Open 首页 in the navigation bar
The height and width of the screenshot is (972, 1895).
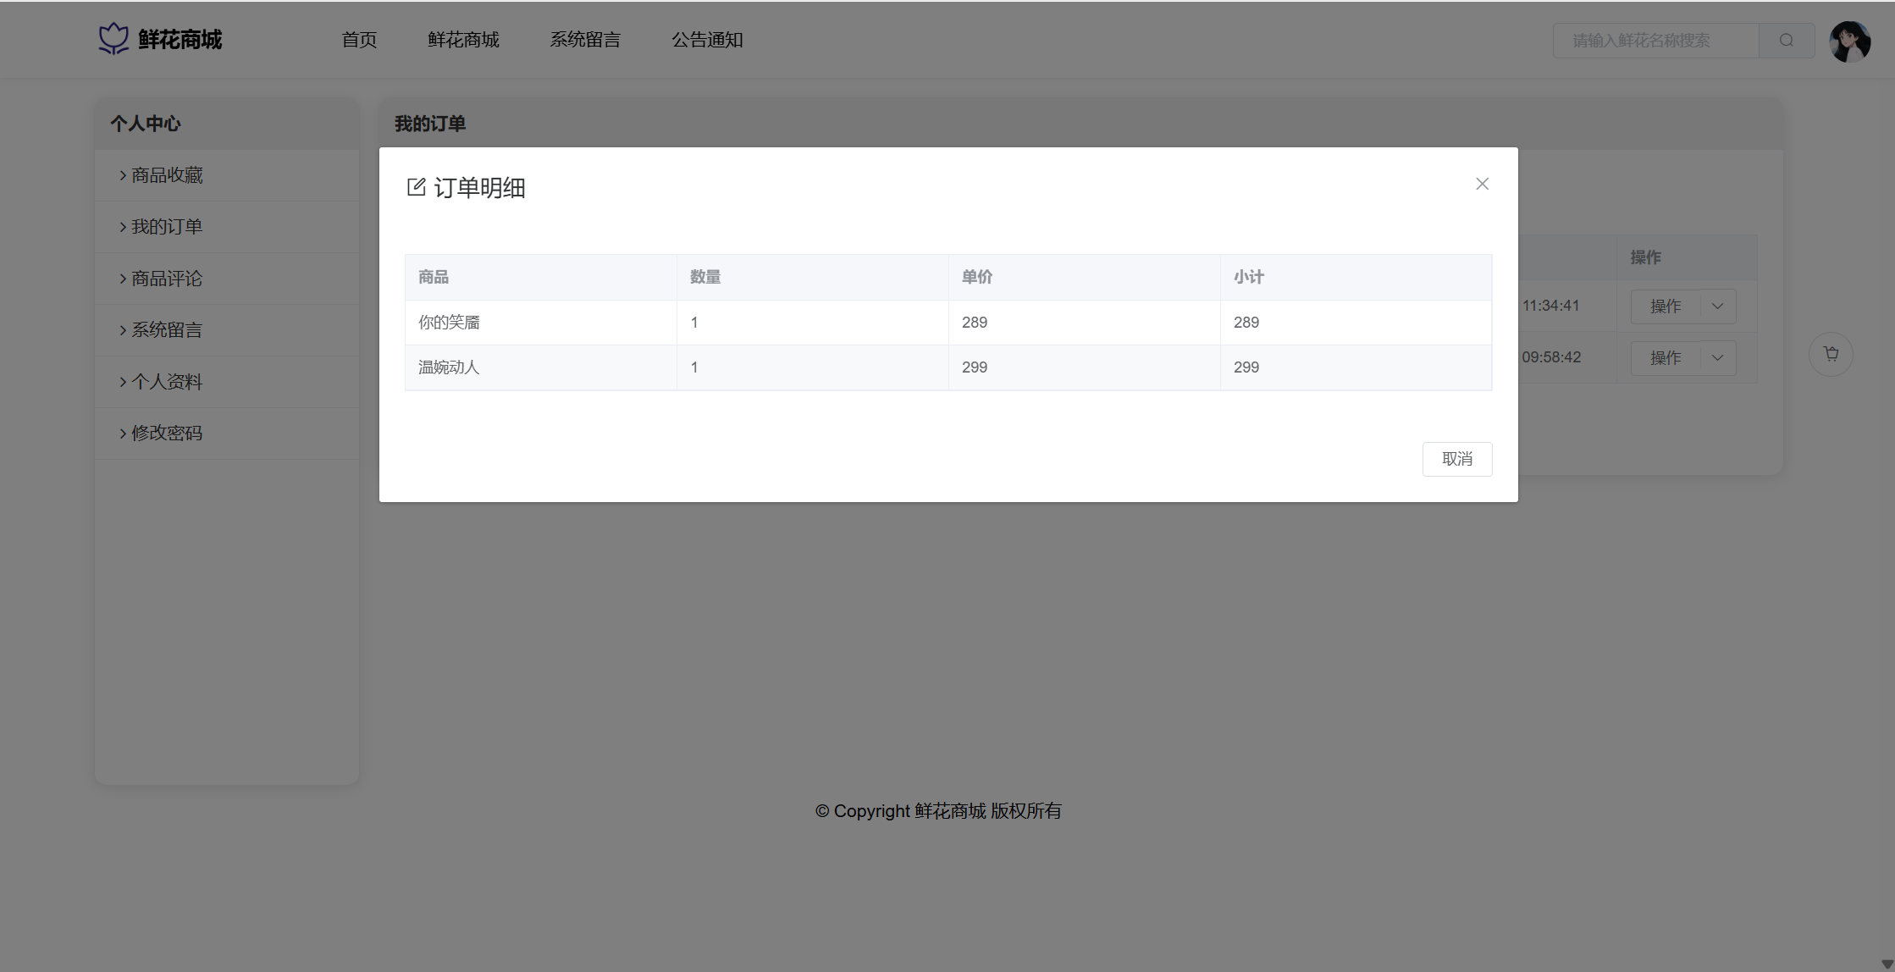(359, 40)
